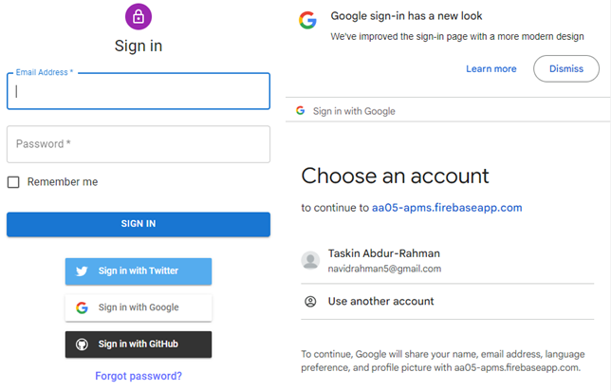Open the aa05-apms.firebaseapp.com link

coord(447,208)
